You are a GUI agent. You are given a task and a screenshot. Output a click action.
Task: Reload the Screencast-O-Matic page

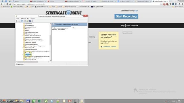[x=7, y=4]
